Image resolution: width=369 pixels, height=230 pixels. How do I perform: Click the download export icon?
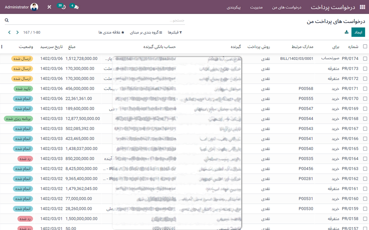point(347,32)
